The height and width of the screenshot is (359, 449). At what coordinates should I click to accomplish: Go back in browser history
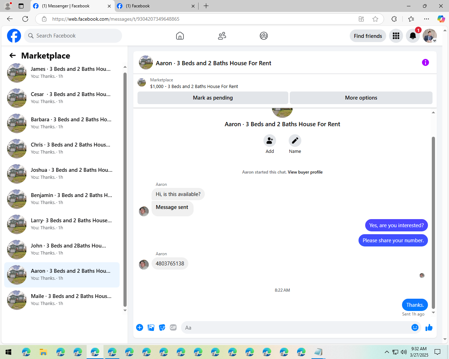(x=10, y=19)
